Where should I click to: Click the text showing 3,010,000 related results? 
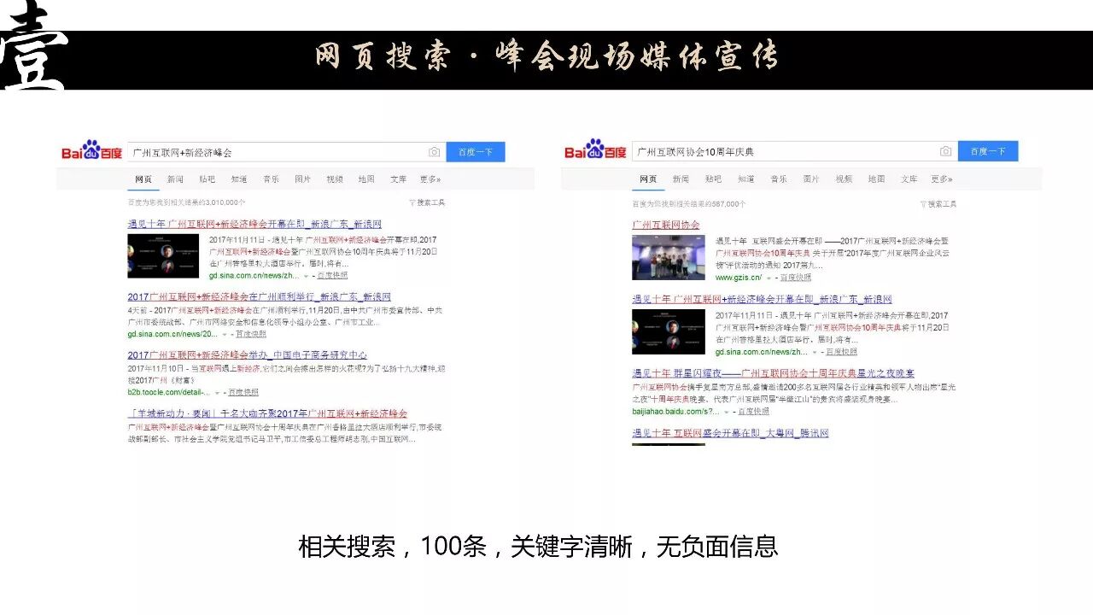click(187, 202)
